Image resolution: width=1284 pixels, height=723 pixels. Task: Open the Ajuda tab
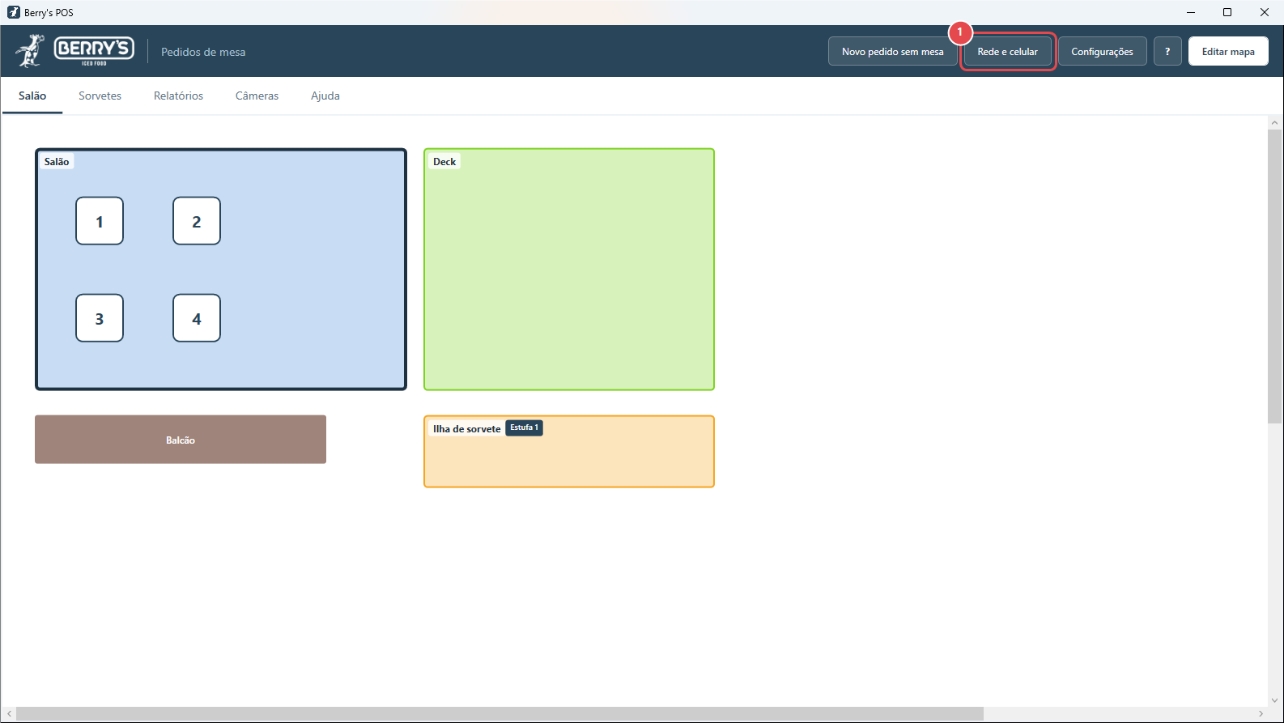(325, 96)
